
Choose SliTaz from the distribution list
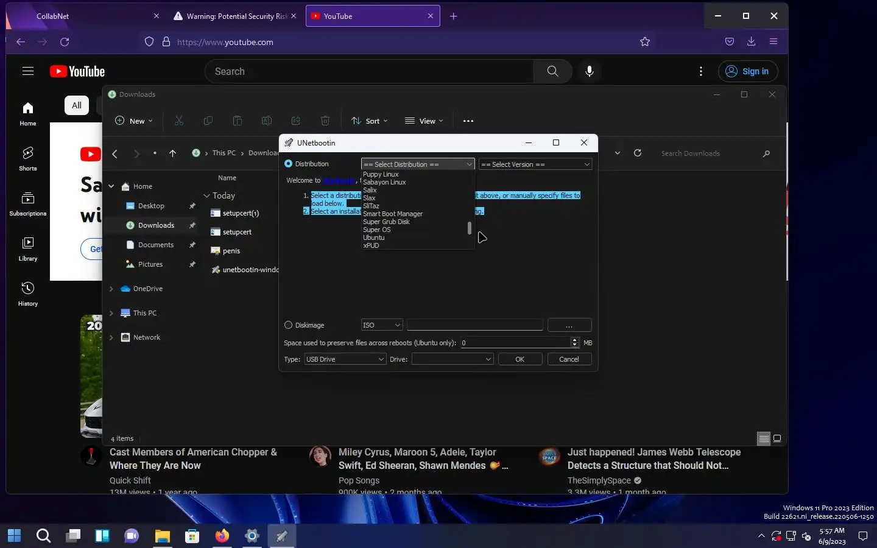pyautogui.click(x=371, y=206)
